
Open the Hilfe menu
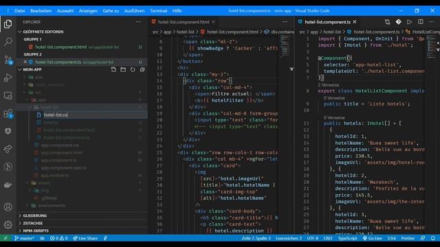pos(177,11)
